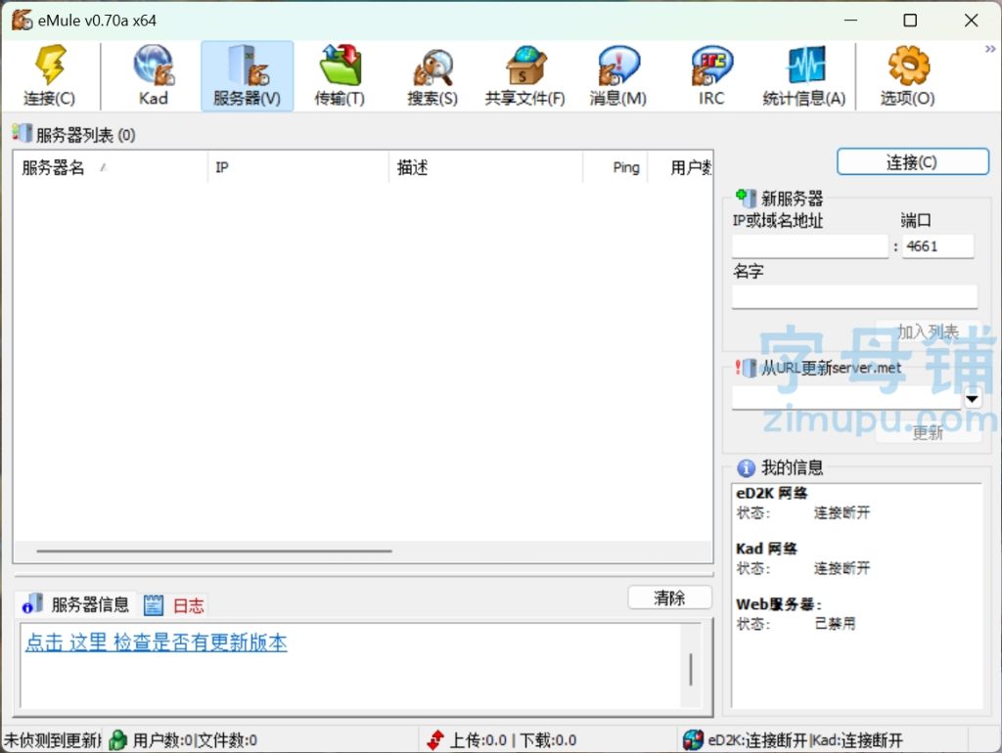Click the Update (更新) button
The image size is (1002, 753).
pyautogui.click(x=928, y=432)
